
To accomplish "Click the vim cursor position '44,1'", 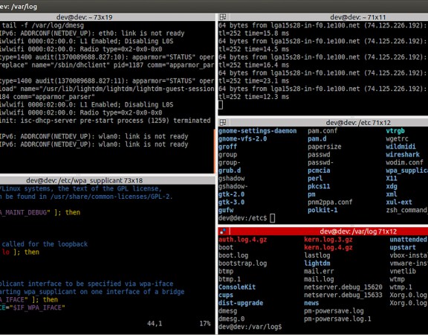I will pyautogui.click(x=155, y=324).
